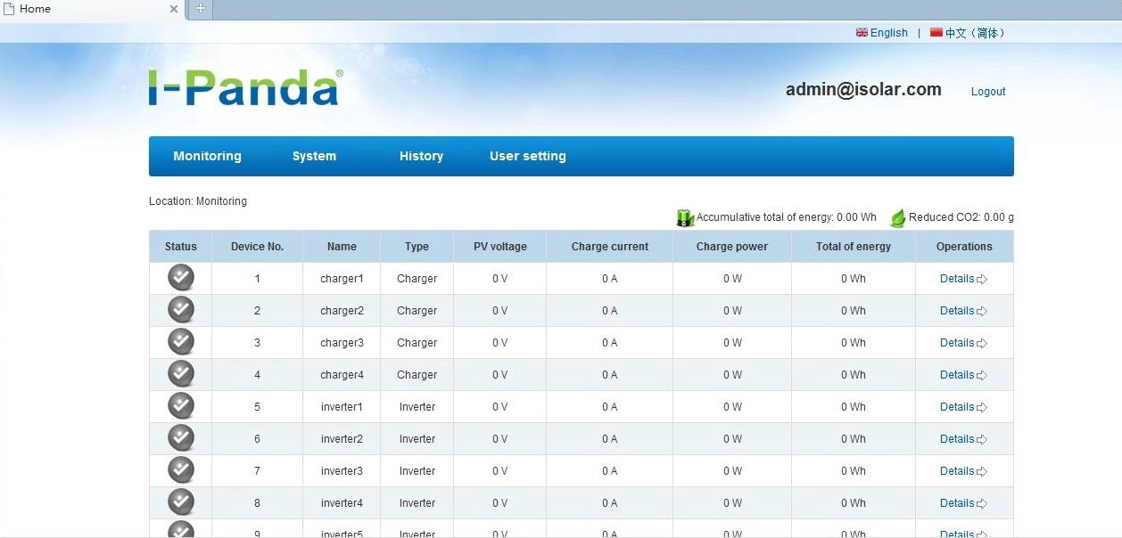Viewport: 1122px width, 538px height.
Task: Close the Home browser tab
Action: (175, 10)
